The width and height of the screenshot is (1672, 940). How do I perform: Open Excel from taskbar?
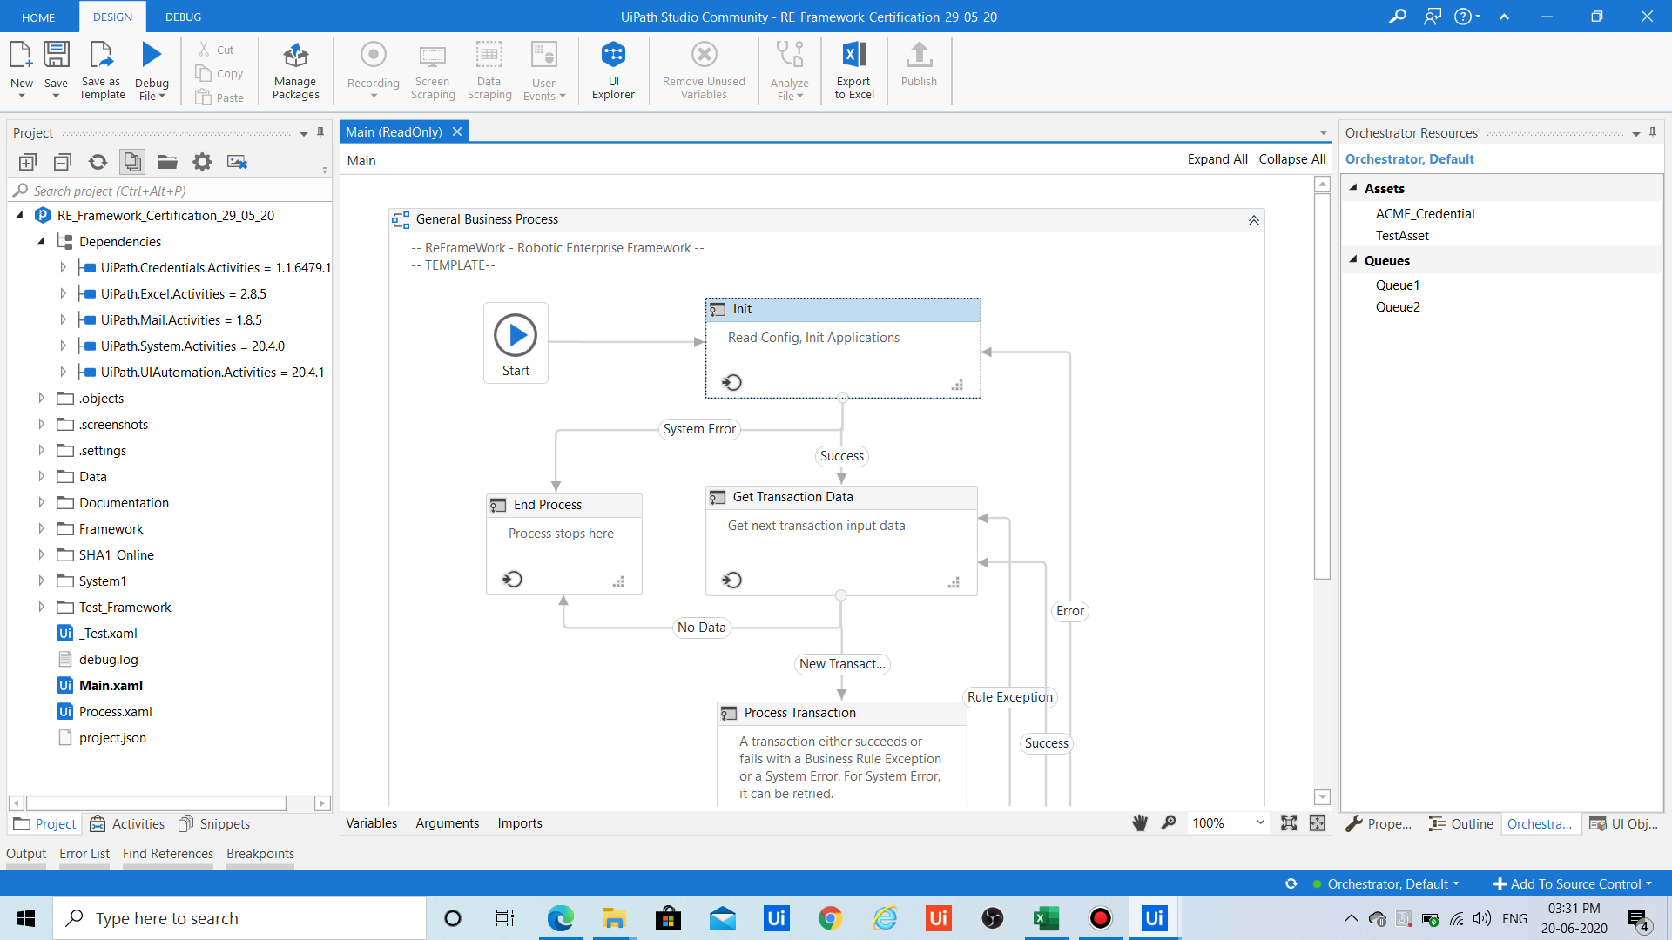(1046, 918)
